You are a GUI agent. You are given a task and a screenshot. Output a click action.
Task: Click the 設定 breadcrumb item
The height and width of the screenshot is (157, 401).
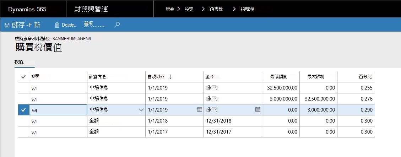pos(189,9)
